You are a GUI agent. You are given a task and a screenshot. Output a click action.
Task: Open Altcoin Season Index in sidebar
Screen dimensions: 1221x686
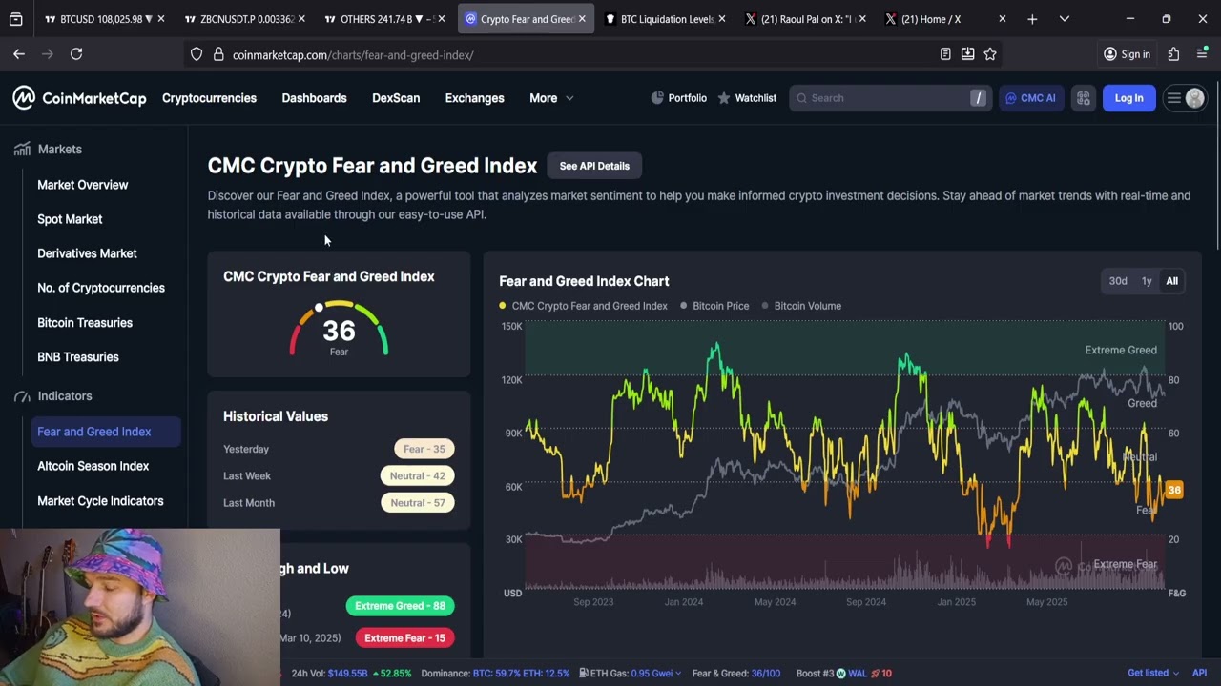click(93, 466)
